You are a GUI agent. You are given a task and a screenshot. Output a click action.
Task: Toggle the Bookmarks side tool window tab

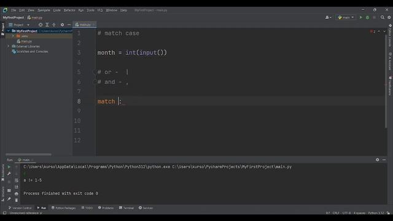pos(2,173)
